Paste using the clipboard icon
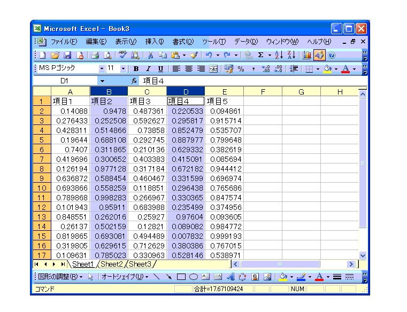Viewport: 407px width, 312px height. (x=175, y=55)
